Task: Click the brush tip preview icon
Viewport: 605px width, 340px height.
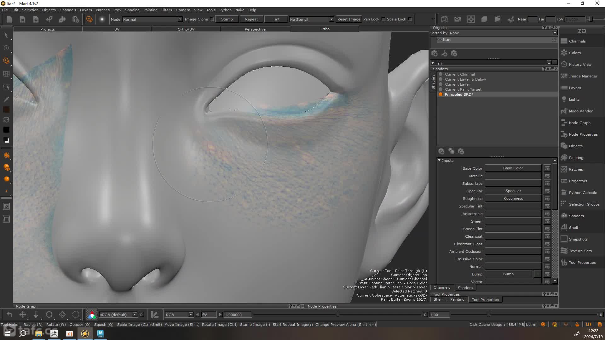Action: [x=102, y=19]
